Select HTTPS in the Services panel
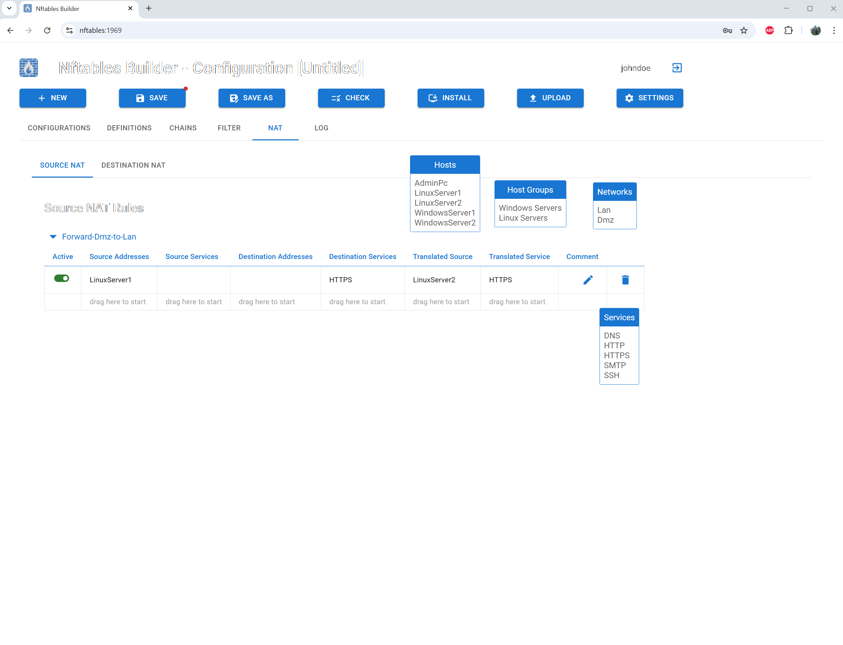Viewport: 843px width, 645px height. (x=616, y=355)
